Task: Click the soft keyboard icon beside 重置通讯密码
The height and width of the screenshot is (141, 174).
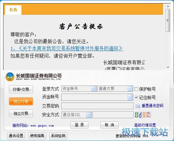Action: click(138, 106)
